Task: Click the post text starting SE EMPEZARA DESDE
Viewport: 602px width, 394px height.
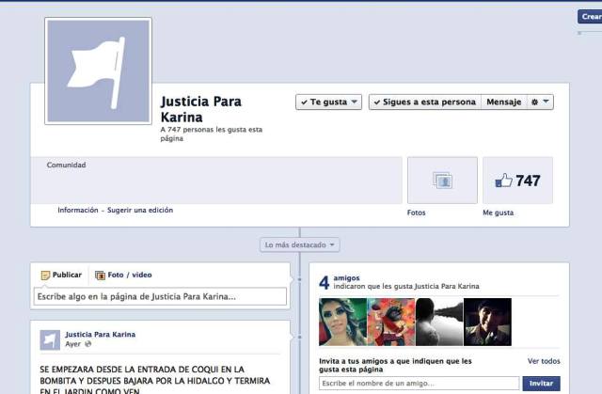Action: coord(154,380)
